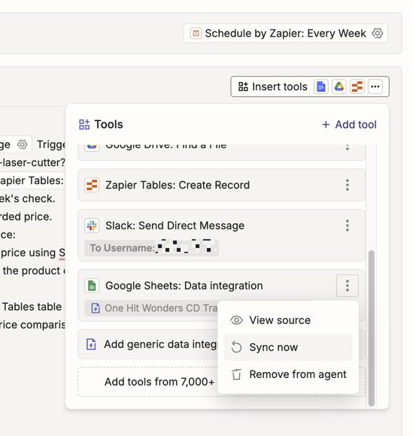
Task: Open options menu for Slack: Send Direct Message
Action: point(348,226)
